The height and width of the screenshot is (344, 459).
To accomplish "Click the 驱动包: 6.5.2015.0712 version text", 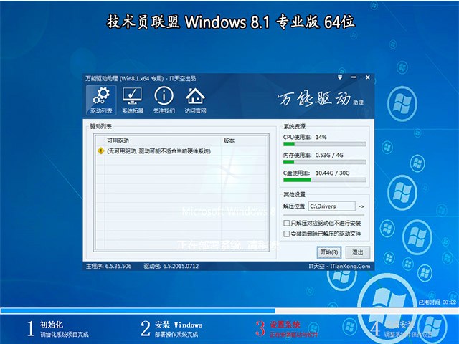I will 171,266.
